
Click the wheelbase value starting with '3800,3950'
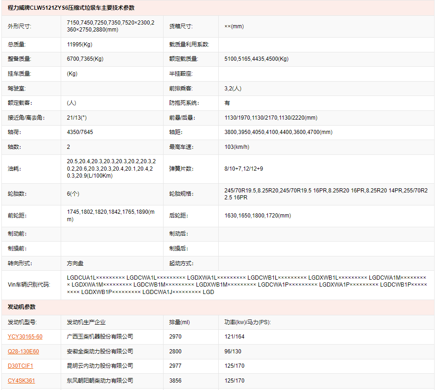coord(278,132)
